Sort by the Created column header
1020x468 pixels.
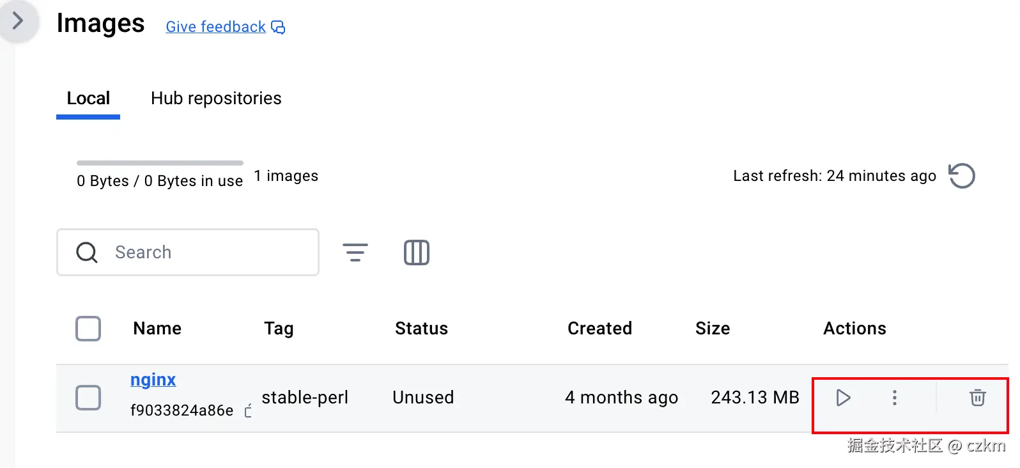click(x=599, y=329)
